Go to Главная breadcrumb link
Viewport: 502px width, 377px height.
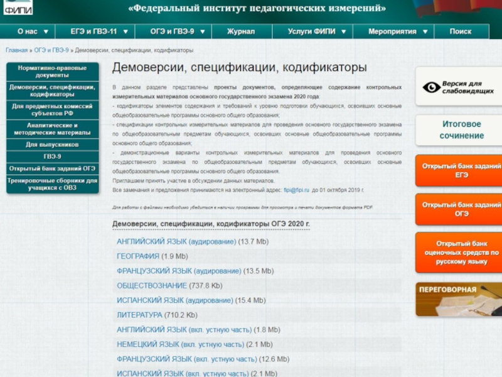click(17, 50)
